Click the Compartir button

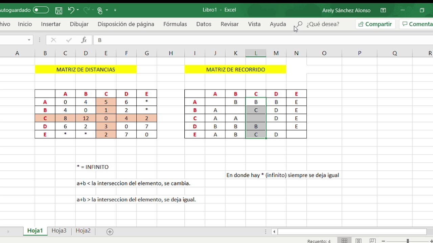tap(375, 24)
